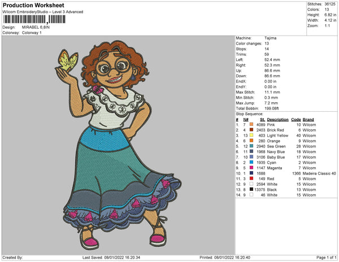Image resolution: width=339 pixels, height=262 pixels.
Task: Click the Madeira Classic 40 color swatch
Action: [x=251, y=173]
